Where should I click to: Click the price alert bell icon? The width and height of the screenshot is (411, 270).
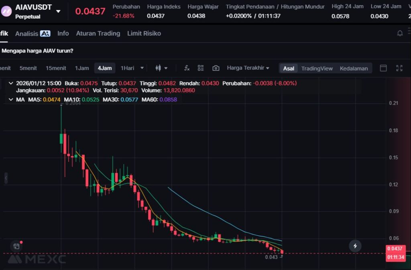pyautogui.click(x=400, y=33)
